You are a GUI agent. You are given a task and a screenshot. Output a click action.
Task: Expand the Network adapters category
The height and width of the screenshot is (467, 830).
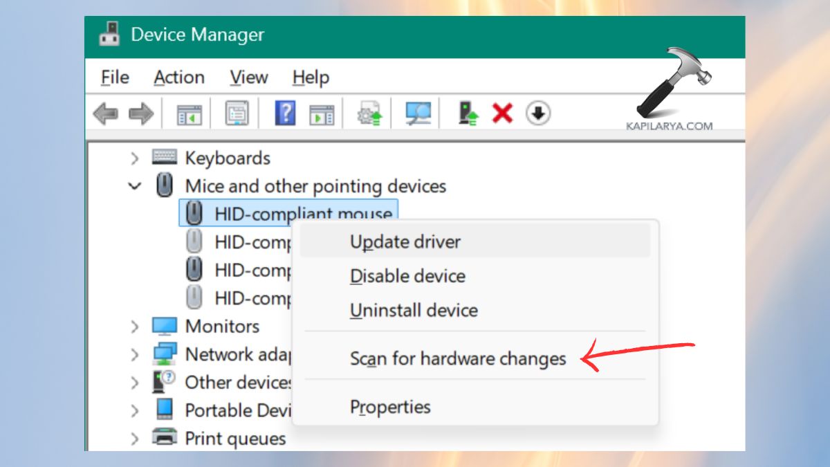pos(134,354)
